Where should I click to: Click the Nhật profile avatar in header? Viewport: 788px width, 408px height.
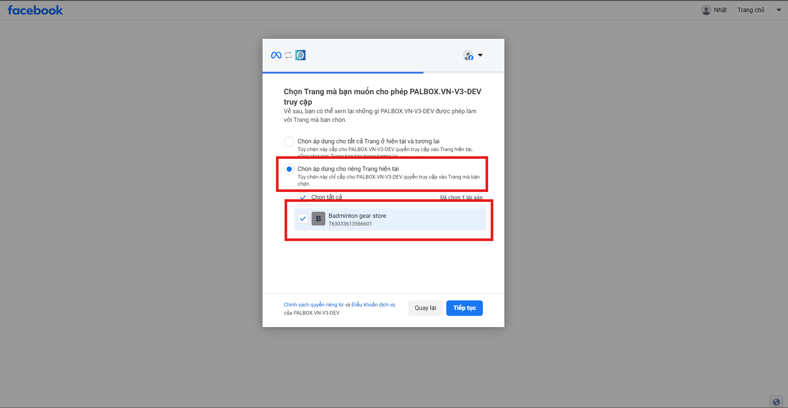tap(706, 10)
